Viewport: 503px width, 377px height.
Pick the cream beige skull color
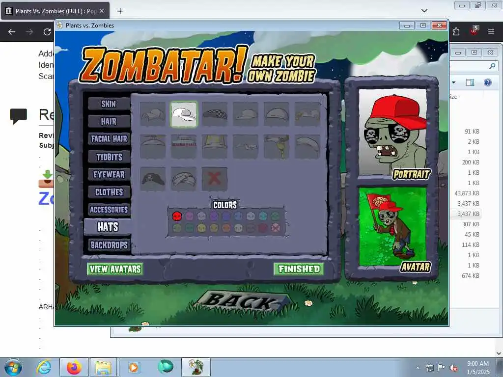click(238, 228)
